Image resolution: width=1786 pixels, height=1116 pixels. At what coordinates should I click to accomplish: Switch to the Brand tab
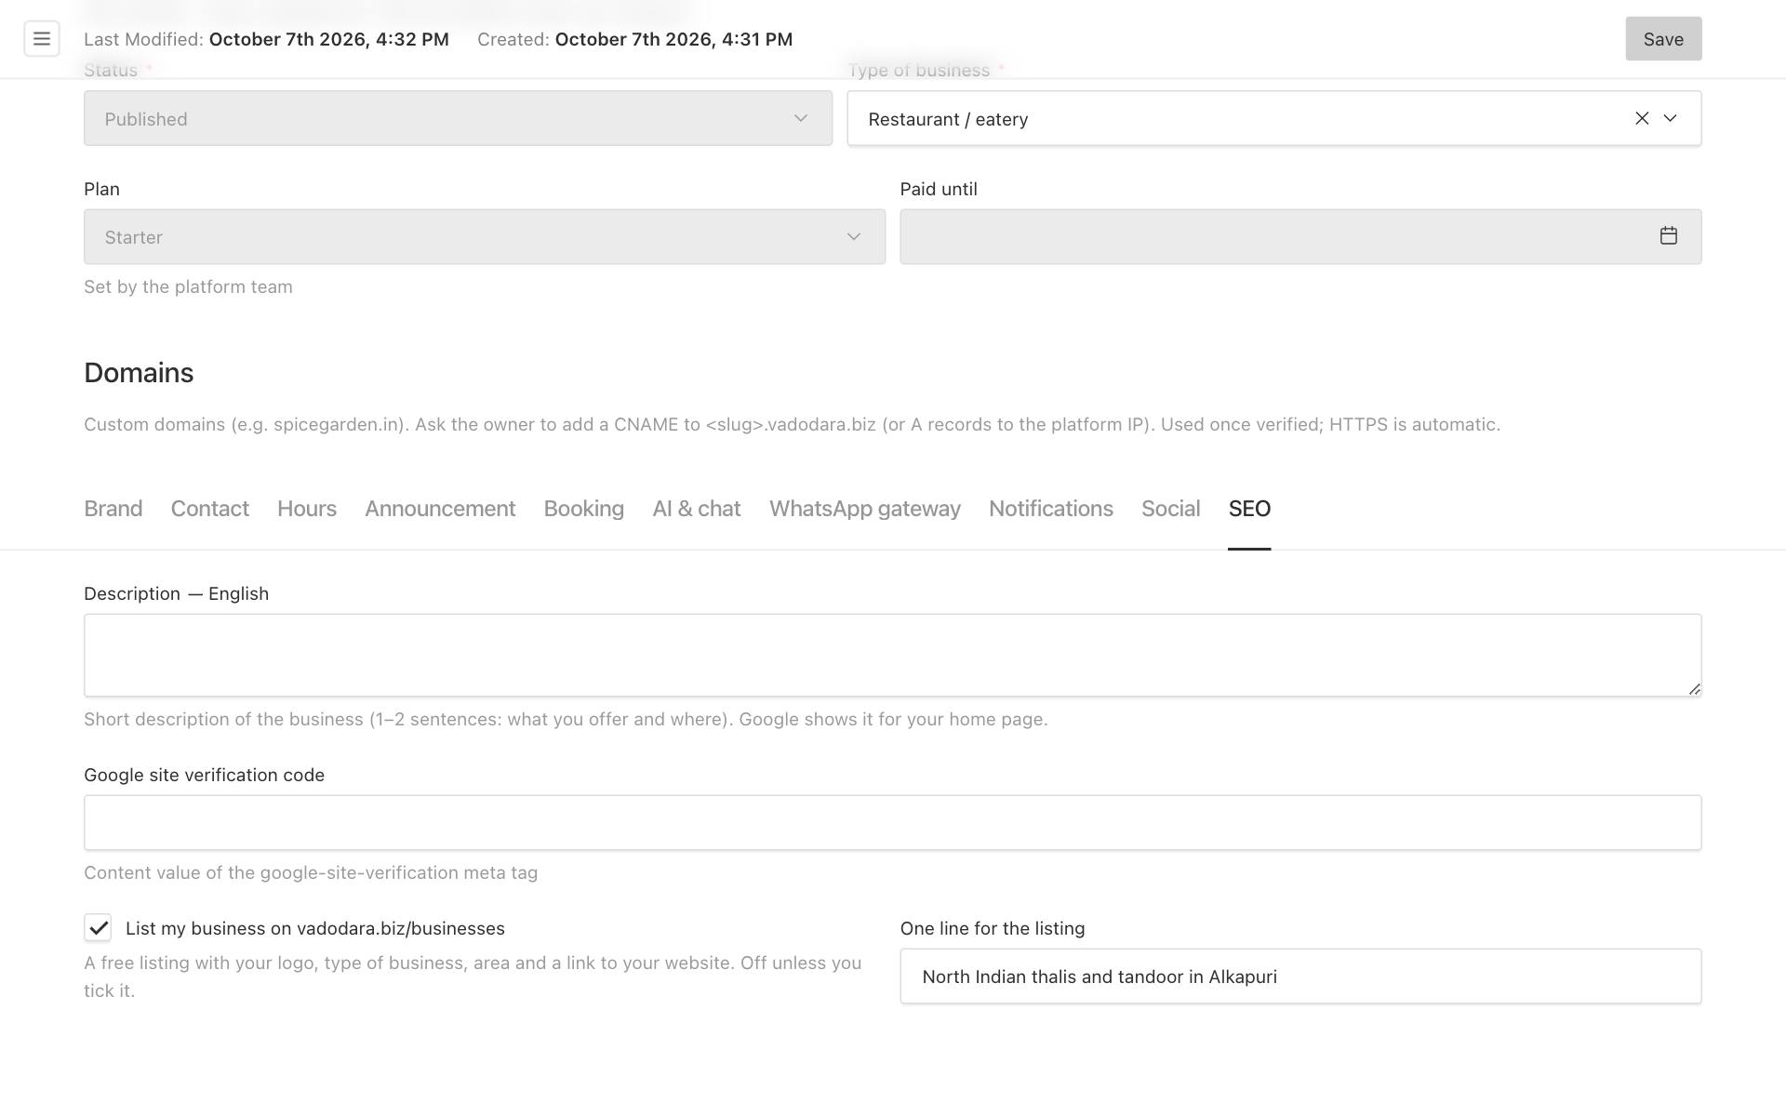click(113, 509)
